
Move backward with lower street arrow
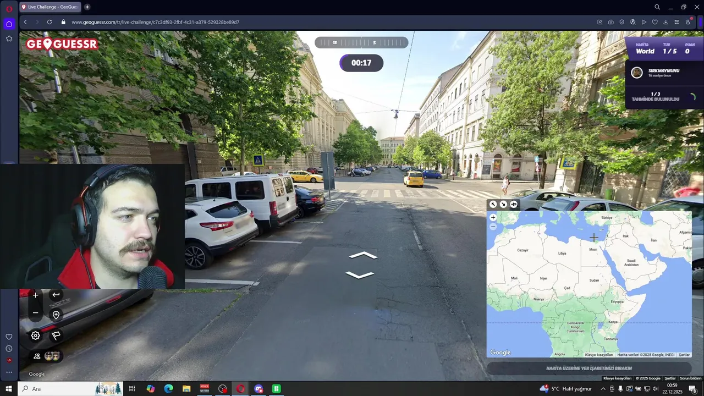360,274
